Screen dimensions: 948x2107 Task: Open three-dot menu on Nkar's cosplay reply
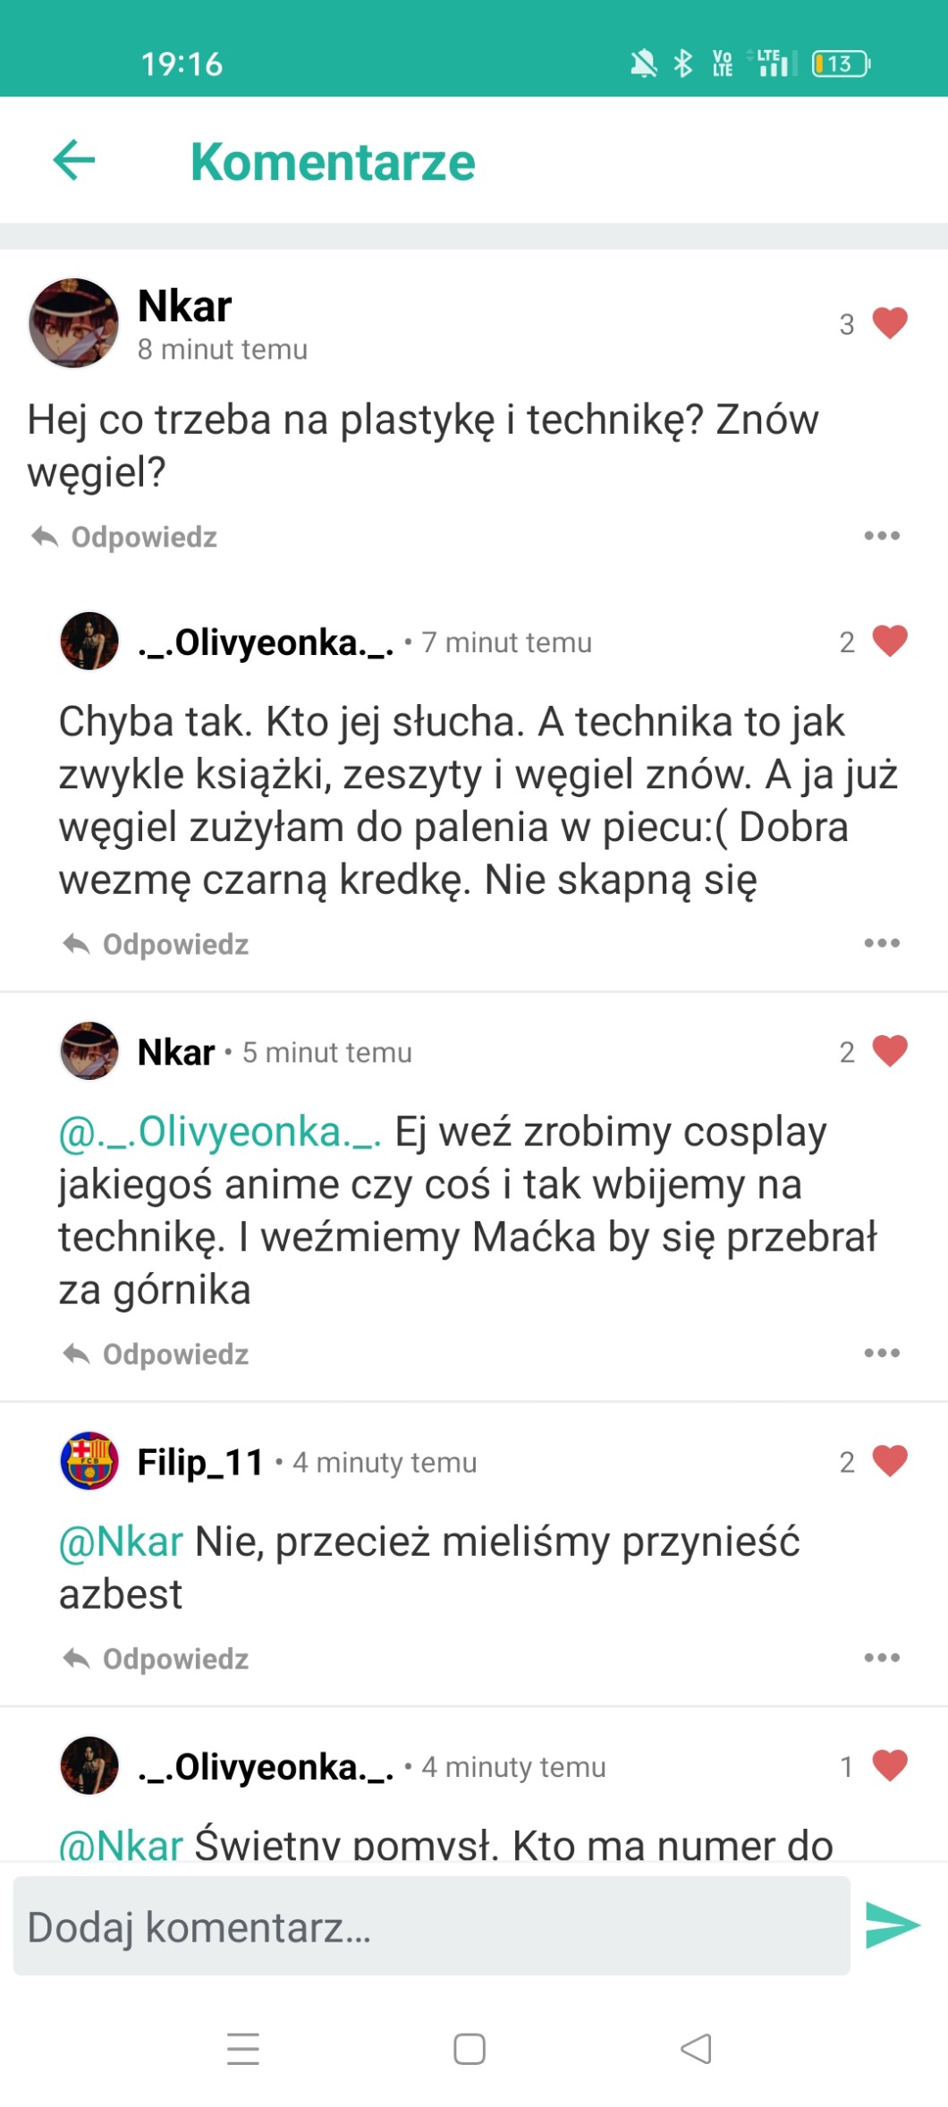882,1353
